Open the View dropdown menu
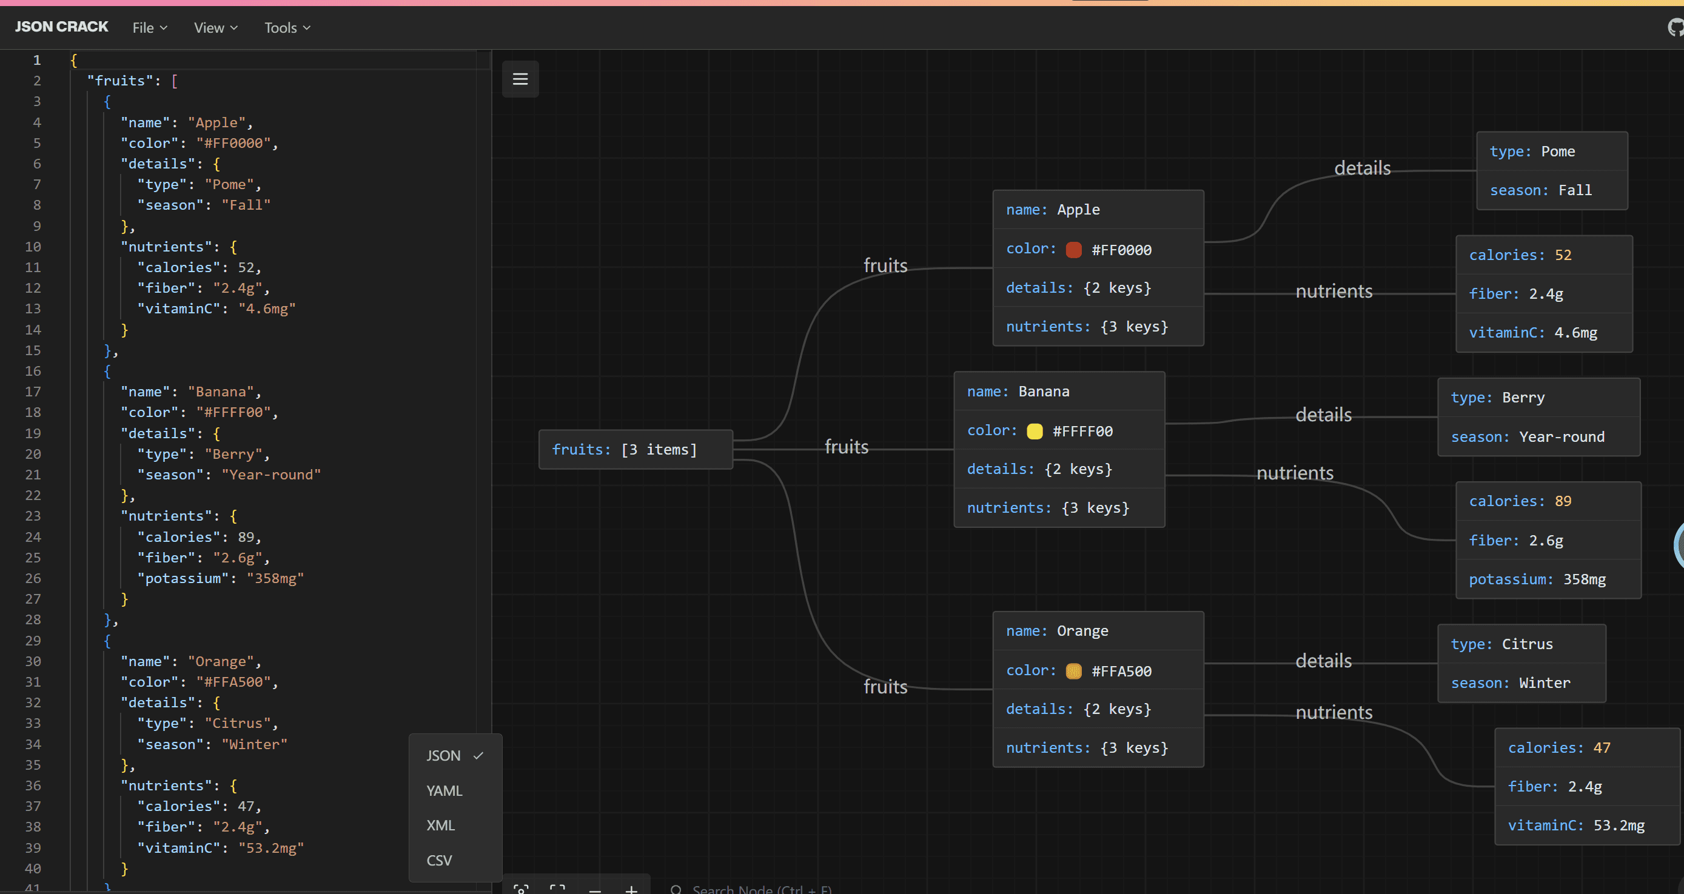 [216, 27]
